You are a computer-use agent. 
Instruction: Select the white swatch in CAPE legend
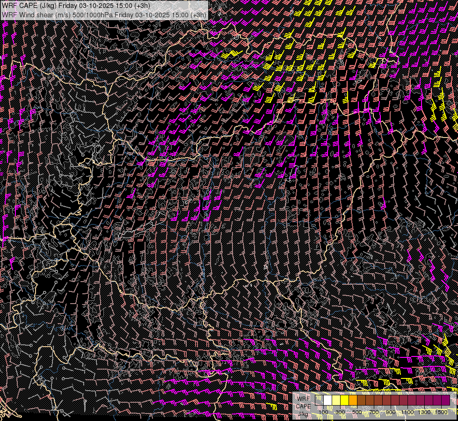[328, 400]
